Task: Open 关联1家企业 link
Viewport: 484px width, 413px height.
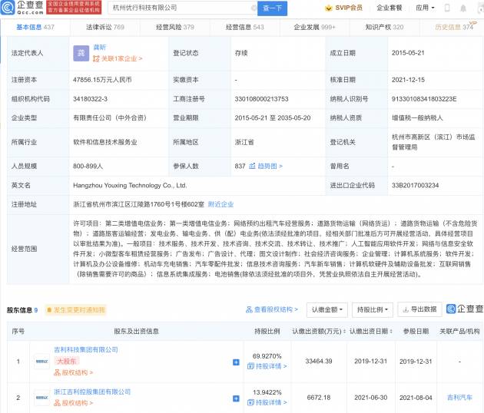Action: pos(118,58)
